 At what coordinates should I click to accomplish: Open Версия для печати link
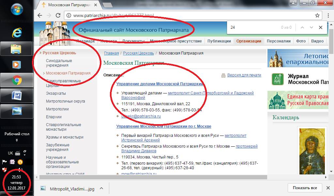(244, 75)
